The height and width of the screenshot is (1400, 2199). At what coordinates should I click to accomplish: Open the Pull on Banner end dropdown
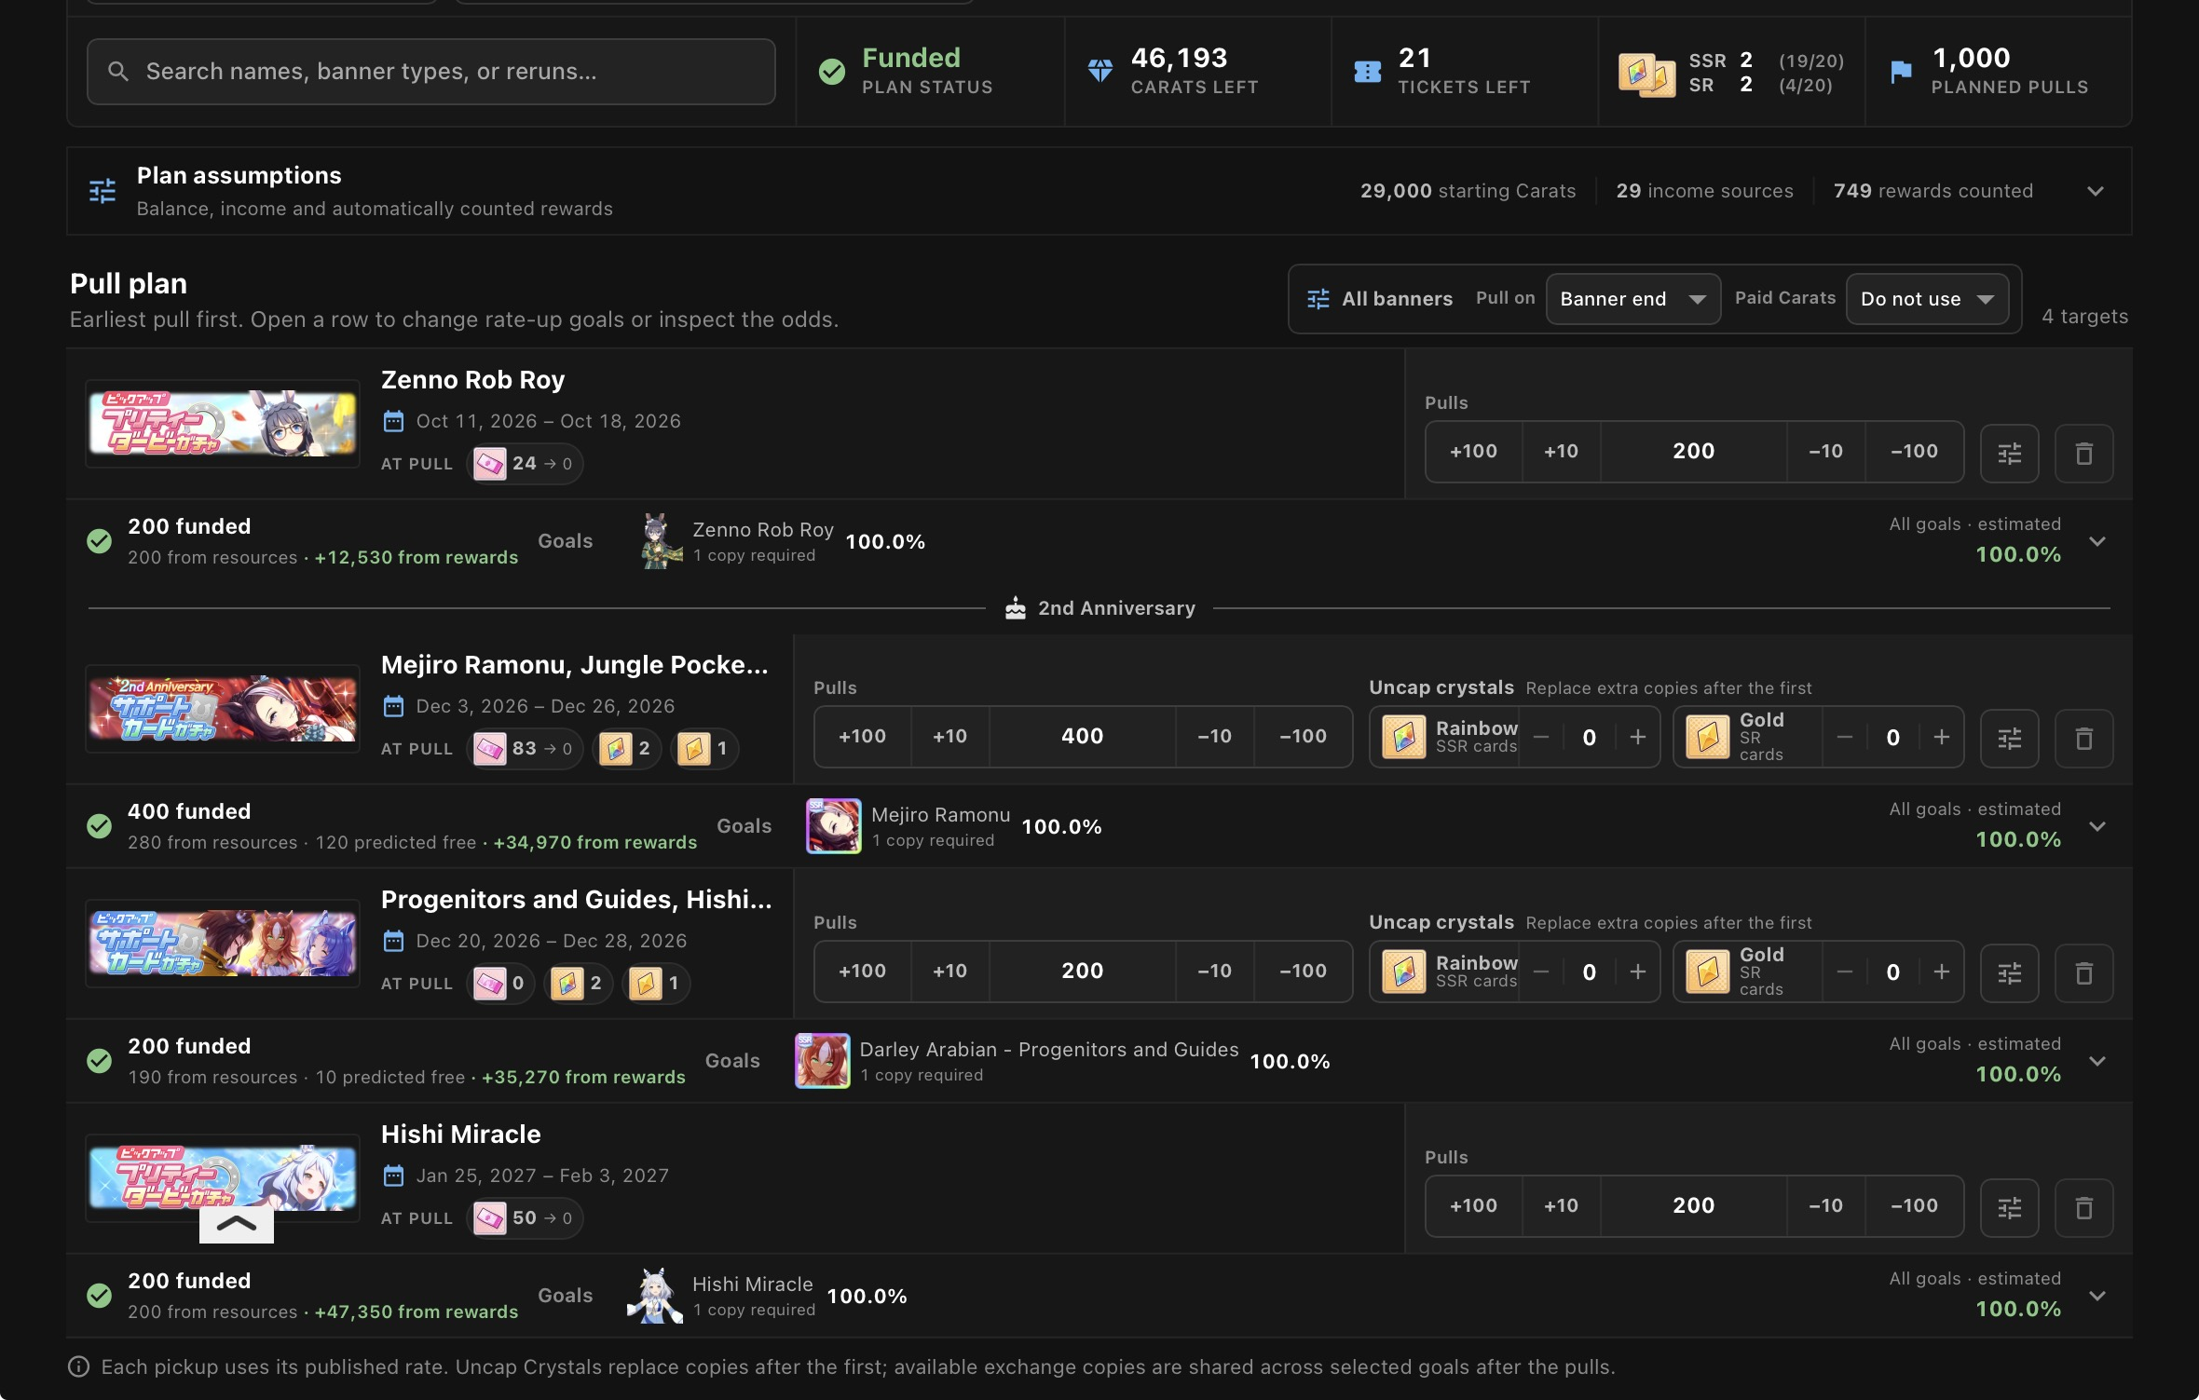click(1633, 299)
